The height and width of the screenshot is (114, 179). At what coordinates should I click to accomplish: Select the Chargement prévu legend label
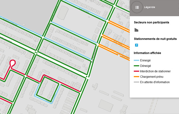[151, 77]
